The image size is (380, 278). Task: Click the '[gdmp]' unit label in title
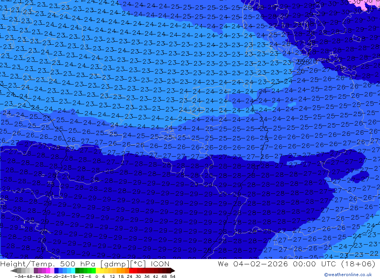pos(114,264)
